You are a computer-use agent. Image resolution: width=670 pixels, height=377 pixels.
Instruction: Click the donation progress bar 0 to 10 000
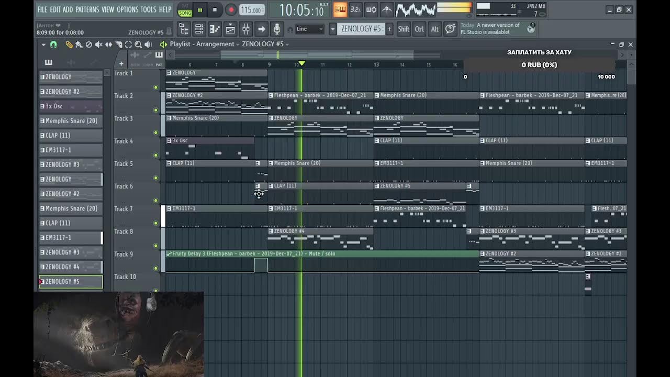[539, 65]
